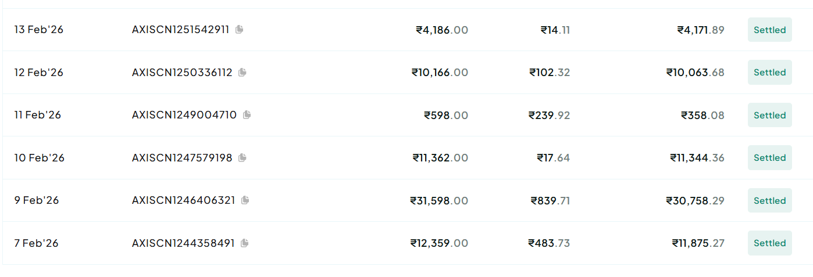Click the ₹239.92 fee value

549,115
